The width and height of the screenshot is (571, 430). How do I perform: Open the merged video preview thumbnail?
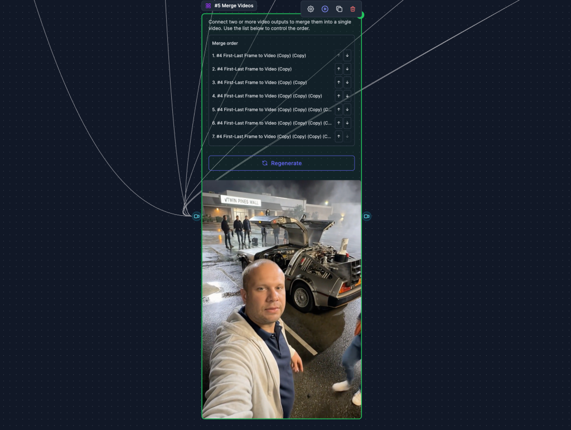(x=282, y=299)
